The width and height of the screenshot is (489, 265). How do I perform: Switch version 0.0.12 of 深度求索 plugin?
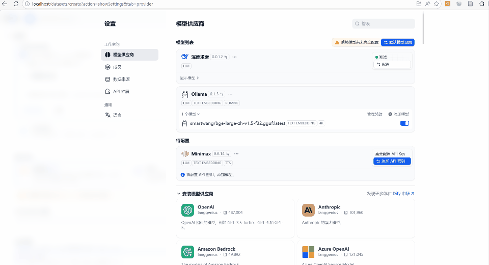pyautogui.click(x=220, y=57)
